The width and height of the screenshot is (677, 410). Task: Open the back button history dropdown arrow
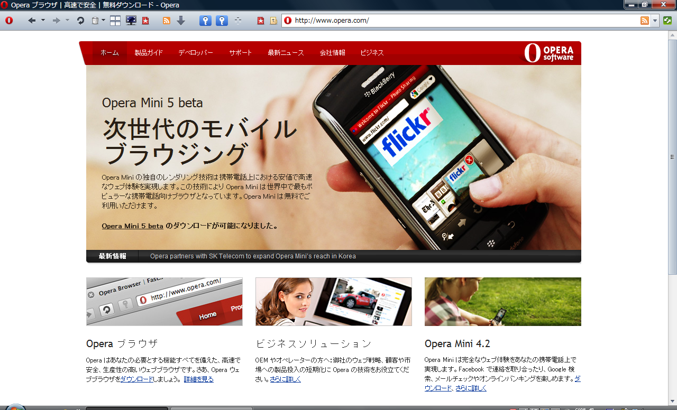point(43,21)
